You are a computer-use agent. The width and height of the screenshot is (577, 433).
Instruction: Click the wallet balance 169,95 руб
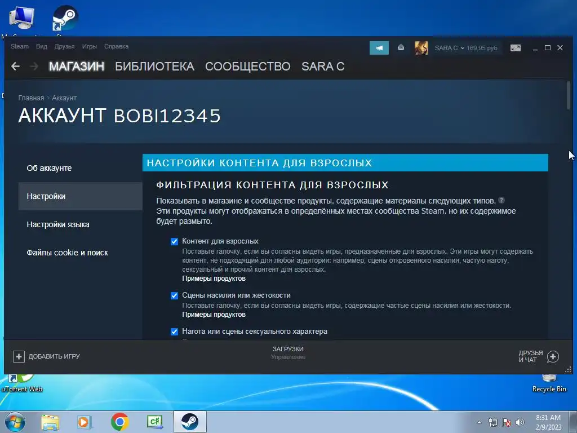482,48
